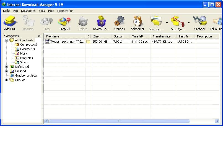Open the Start Queue dropdown arrow
223x141 pixels.
(x=167, y=23)
